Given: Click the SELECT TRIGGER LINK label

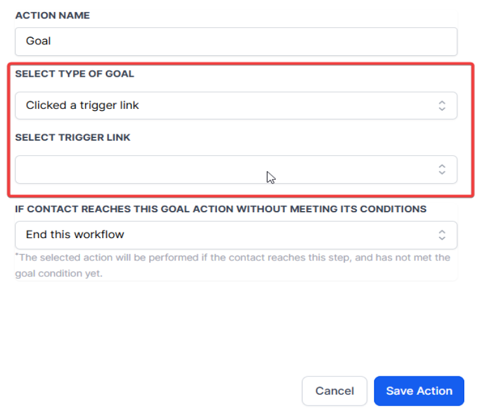Looking at the screenshot, I should [73, 137].
